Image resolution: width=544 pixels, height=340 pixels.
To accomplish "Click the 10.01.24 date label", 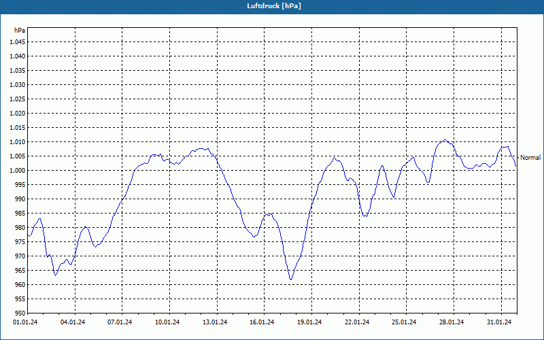I will pyautogui.click(x=167, y=322).
